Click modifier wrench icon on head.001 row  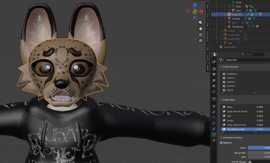click(x=248, y=15)
